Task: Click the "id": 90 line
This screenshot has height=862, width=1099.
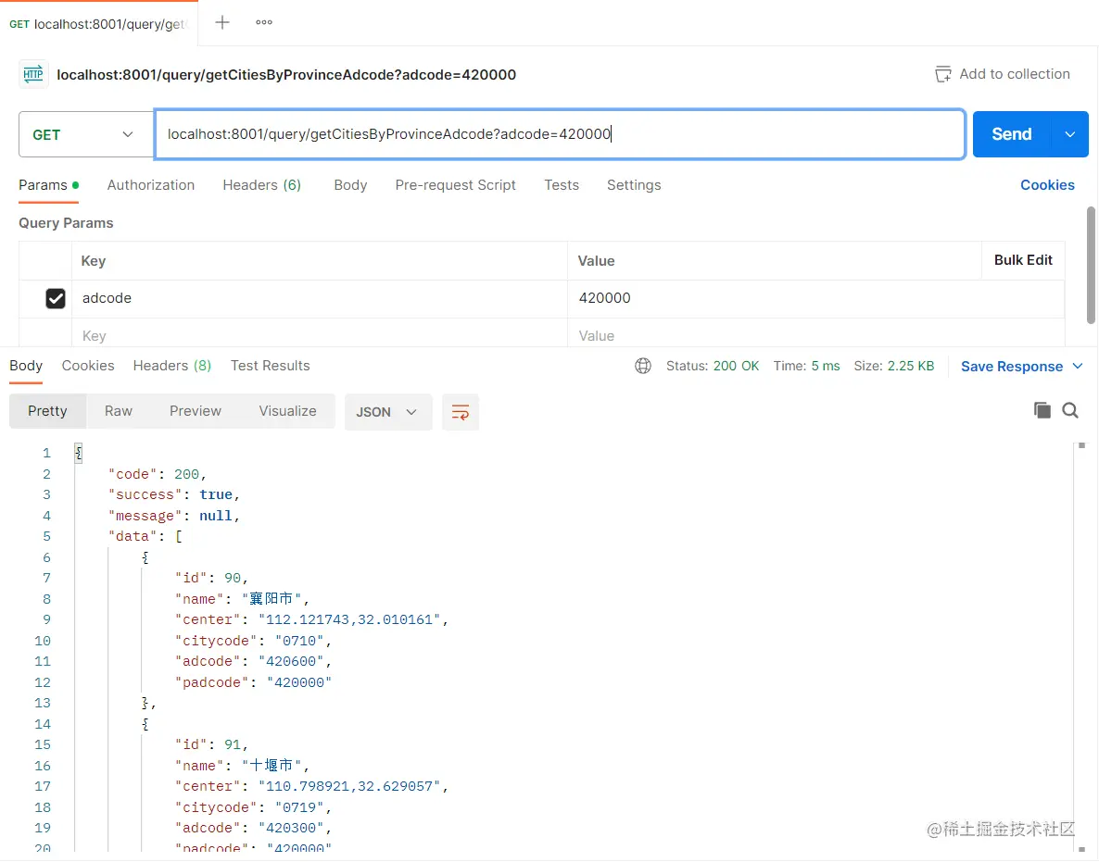Action: [211, 578]
